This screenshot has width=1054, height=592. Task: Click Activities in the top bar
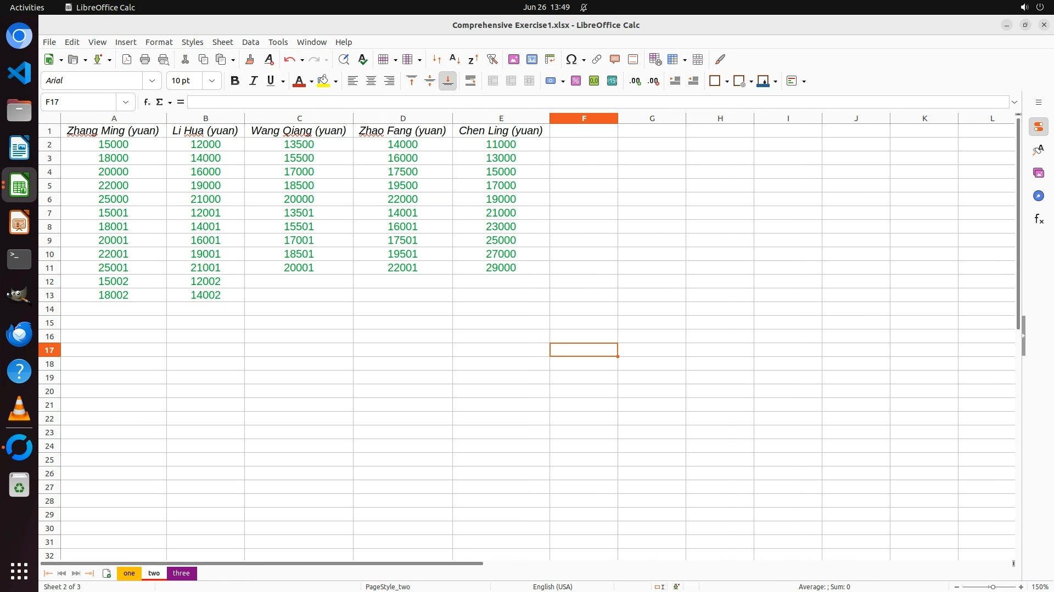27,7
